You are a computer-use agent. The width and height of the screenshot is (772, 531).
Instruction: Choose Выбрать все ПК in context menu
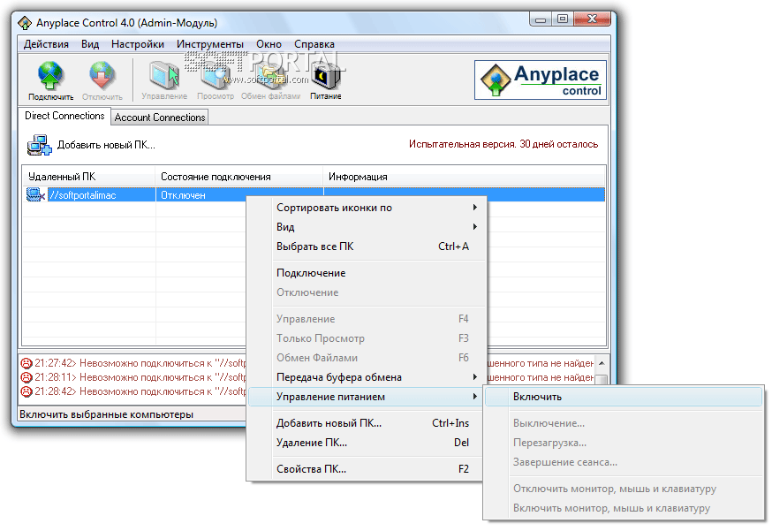(x=367, y=247)
